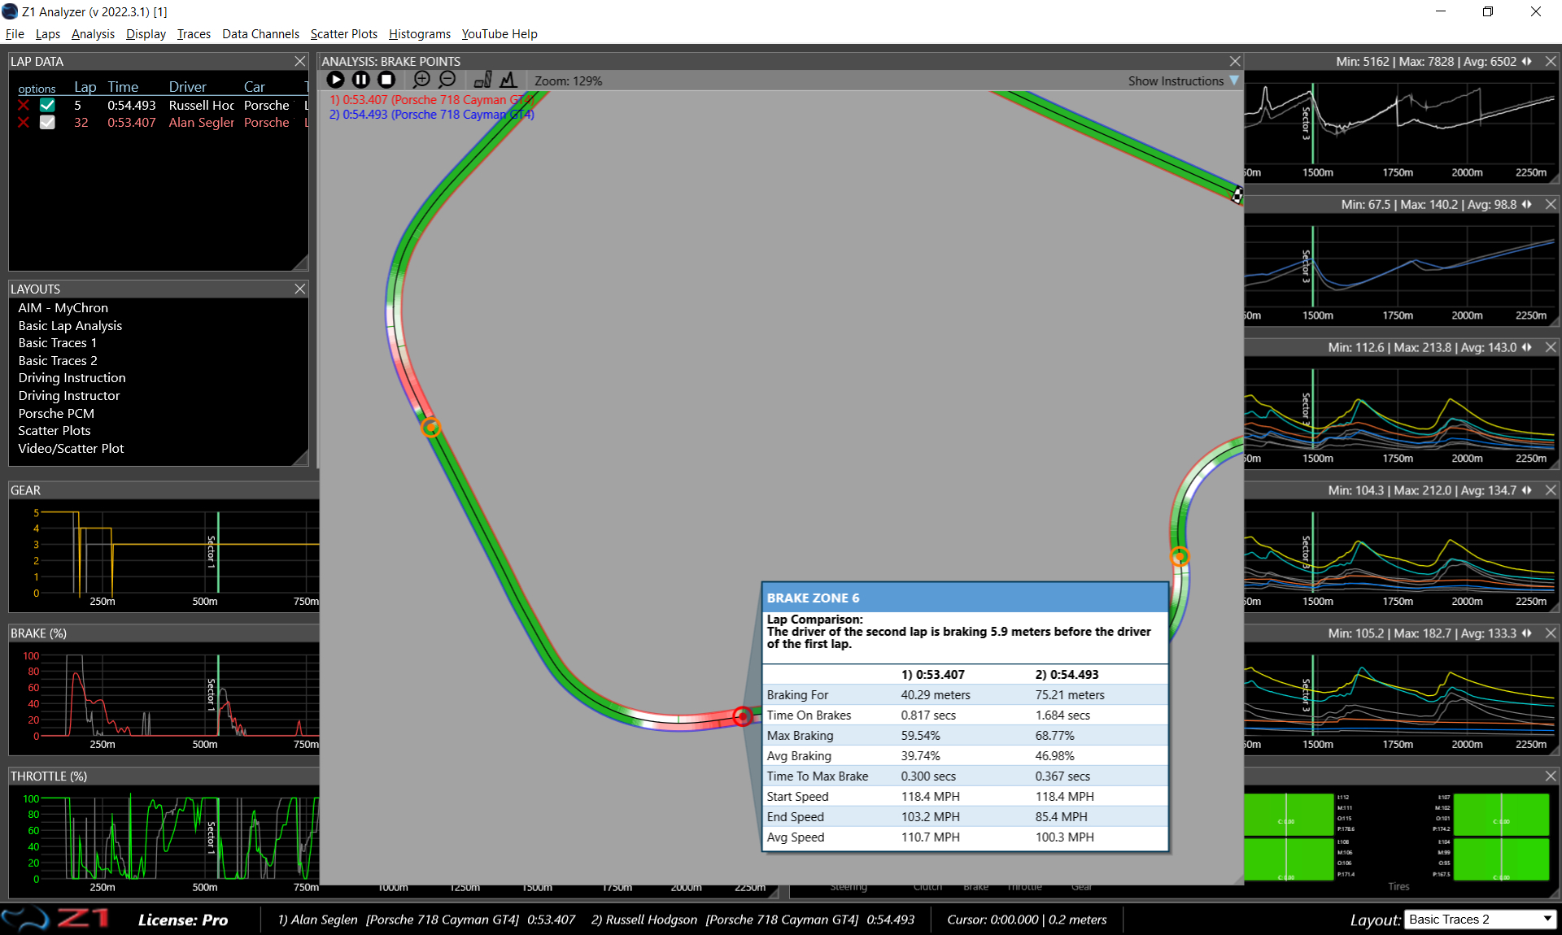1562x935 pixels.
Task: Load the Porsche PCM layout
Action: [x=56, y=413]
